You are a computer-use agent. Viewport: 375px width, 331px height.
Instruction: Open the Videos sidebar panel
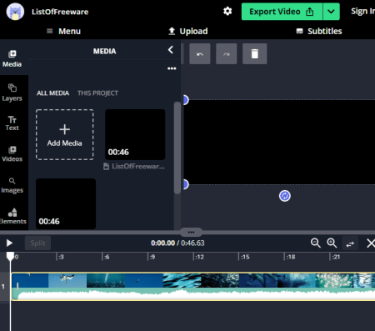click(x=12, y=153)
